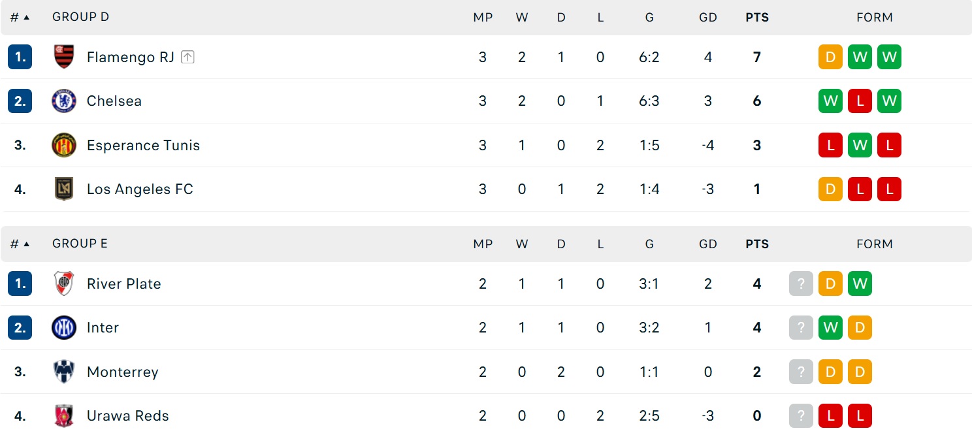Viewport: 972px width, 437px height.
Task: Click the Los Angeles FC crest
Action: tap(64, 189)
